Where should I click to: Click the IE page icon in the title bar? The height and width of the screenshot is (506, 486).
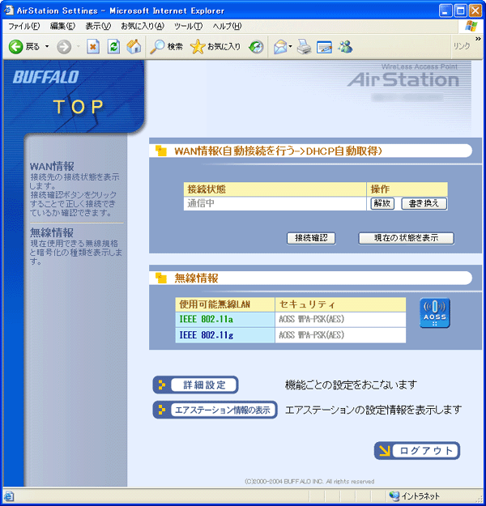[9, 11]
